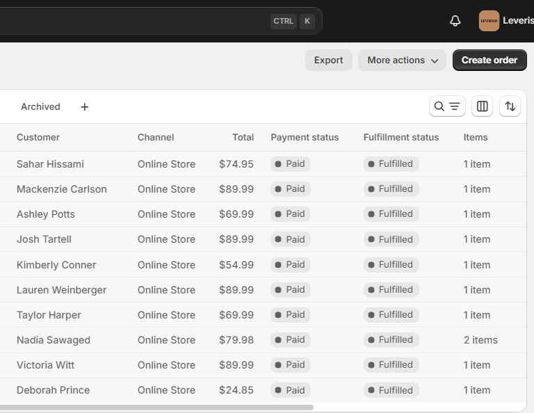
Task: Click the horizontal scrollbar below the table
Action: pyautogui.click(x=156, y=407)
